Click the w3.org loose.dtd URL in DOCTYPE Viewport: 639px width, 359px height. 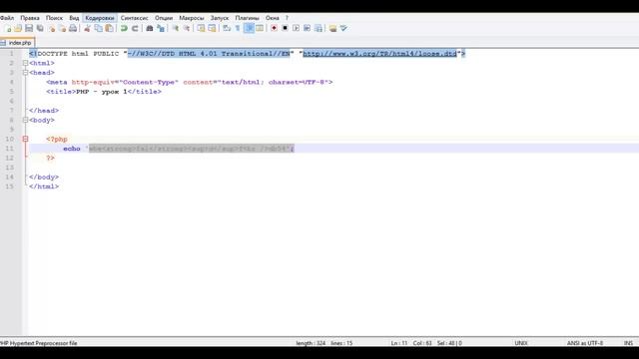379,53
